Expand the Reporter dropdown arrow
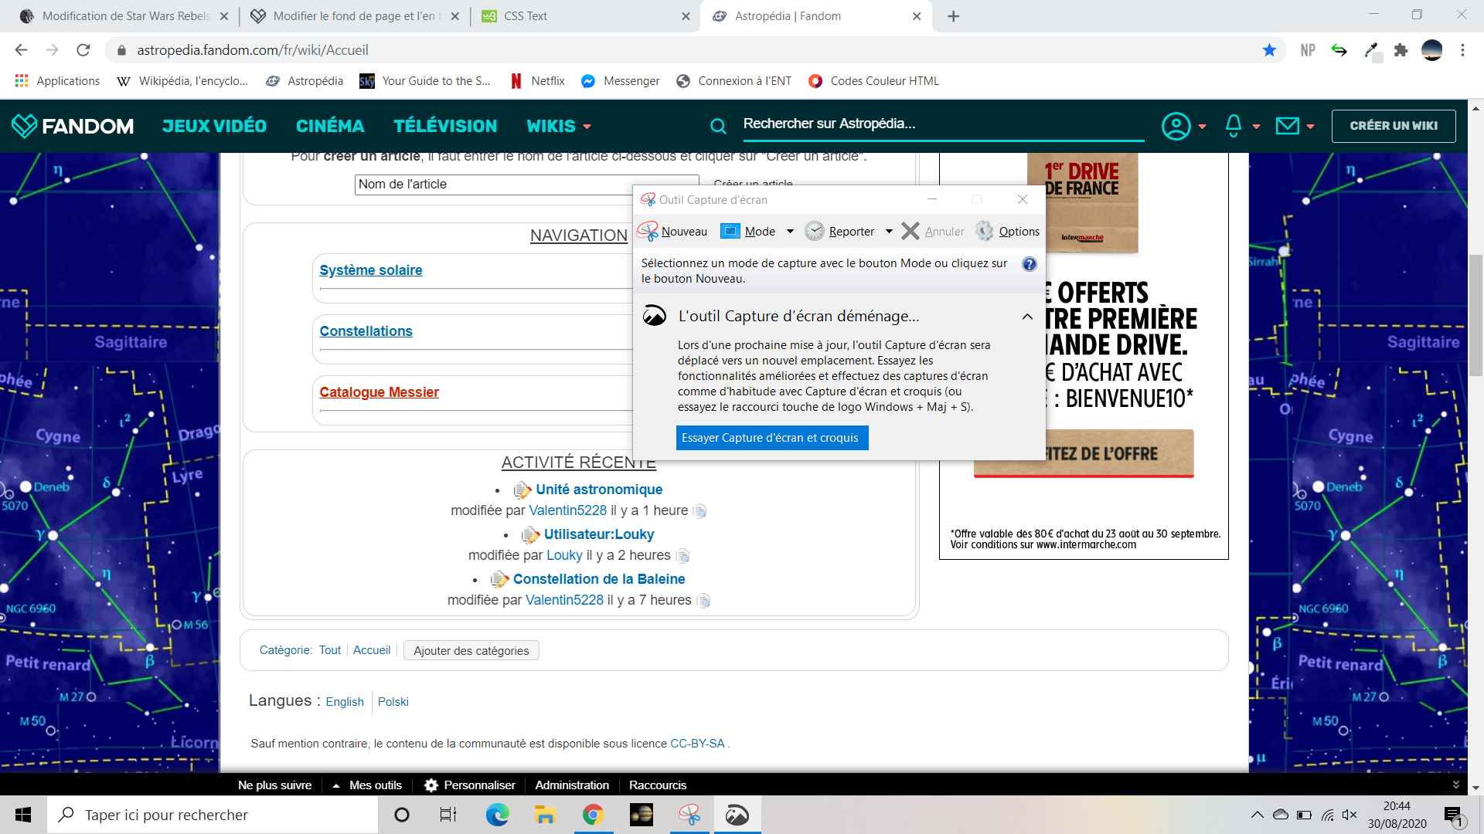This screenshot has height=834, width=1484. click(889, 232)
